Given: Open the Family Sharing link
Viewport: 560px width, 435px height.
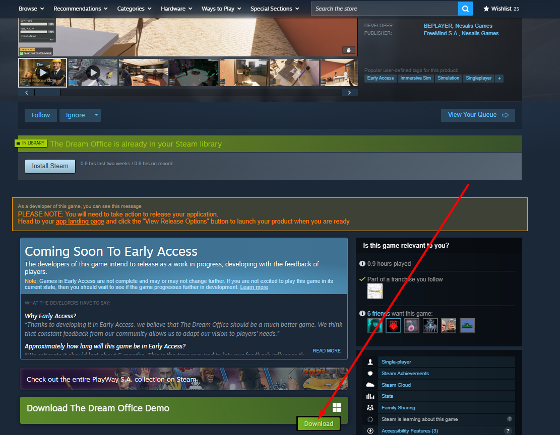Looking at the screenshot, I should 398,407.
